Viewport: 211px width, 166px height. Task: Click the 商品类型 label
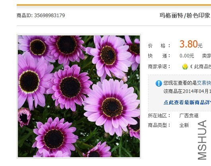pyautogui.click(x=159, y=125)
